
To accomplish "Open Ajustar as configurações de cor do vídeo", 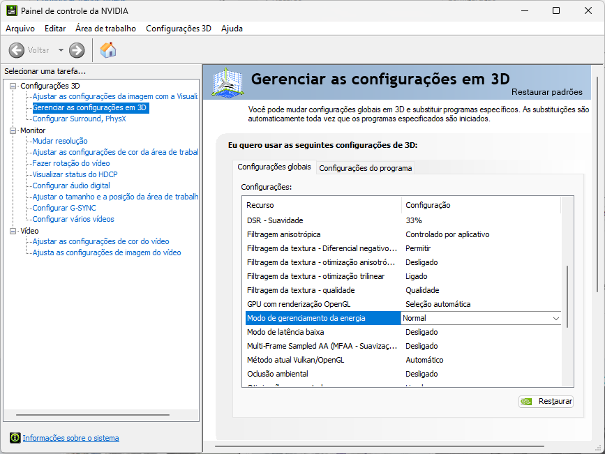I will [x=100, y=242].
